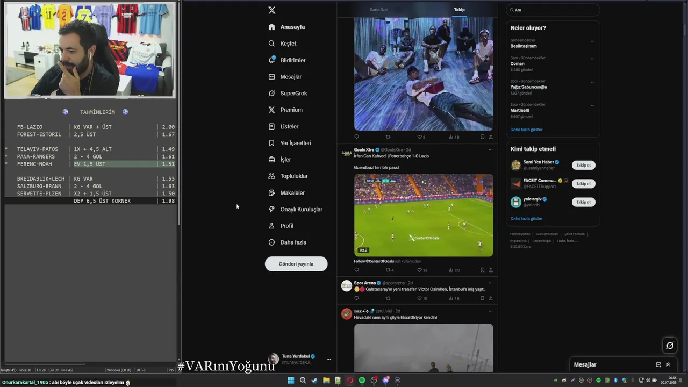This screenshot has height=387, width=688.
Task: Show more under Neler oluyor
Action: 526,130
